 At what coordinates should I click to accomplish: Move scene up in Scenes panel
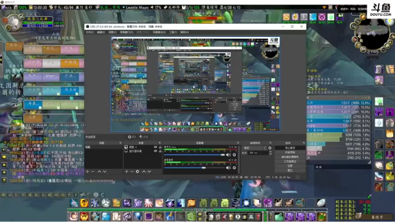click(99, 171)
